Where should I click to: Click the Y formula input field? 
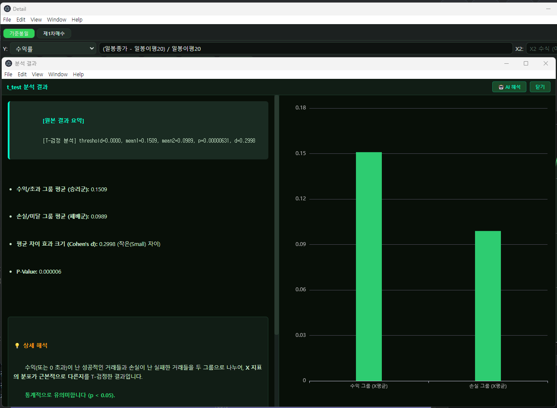(x=305, y=49)
